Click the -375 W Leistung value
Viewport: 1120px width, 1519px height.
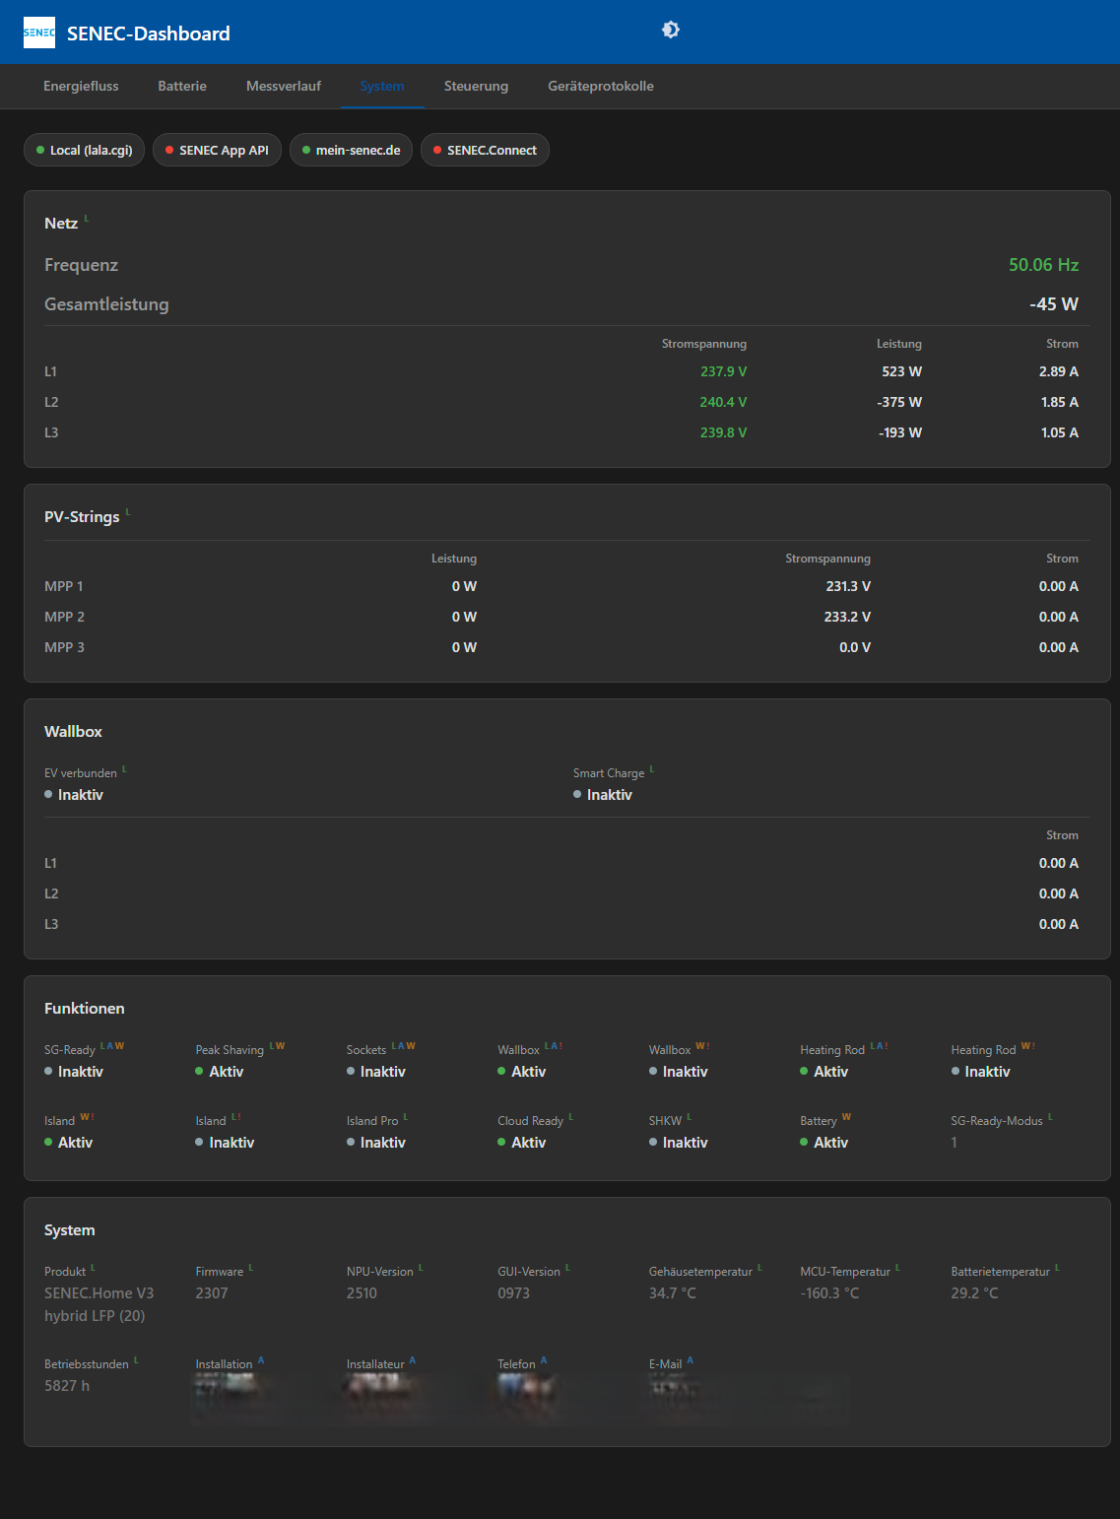(x=899, y=402)
